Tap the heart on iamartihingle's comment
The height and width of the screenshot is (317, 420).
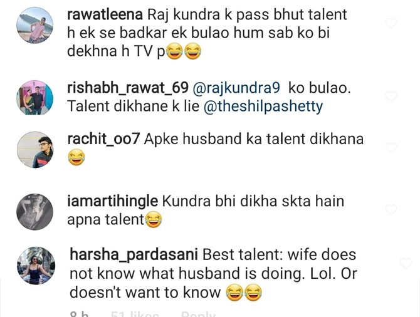[x=391, y=210]
